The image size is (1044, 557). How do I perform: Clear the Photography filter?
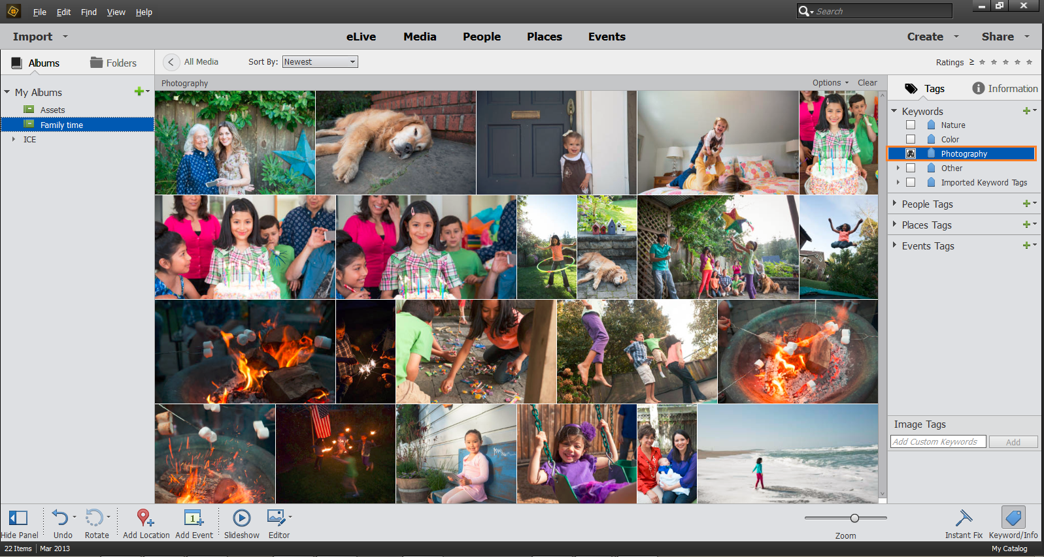click(867, 83)
